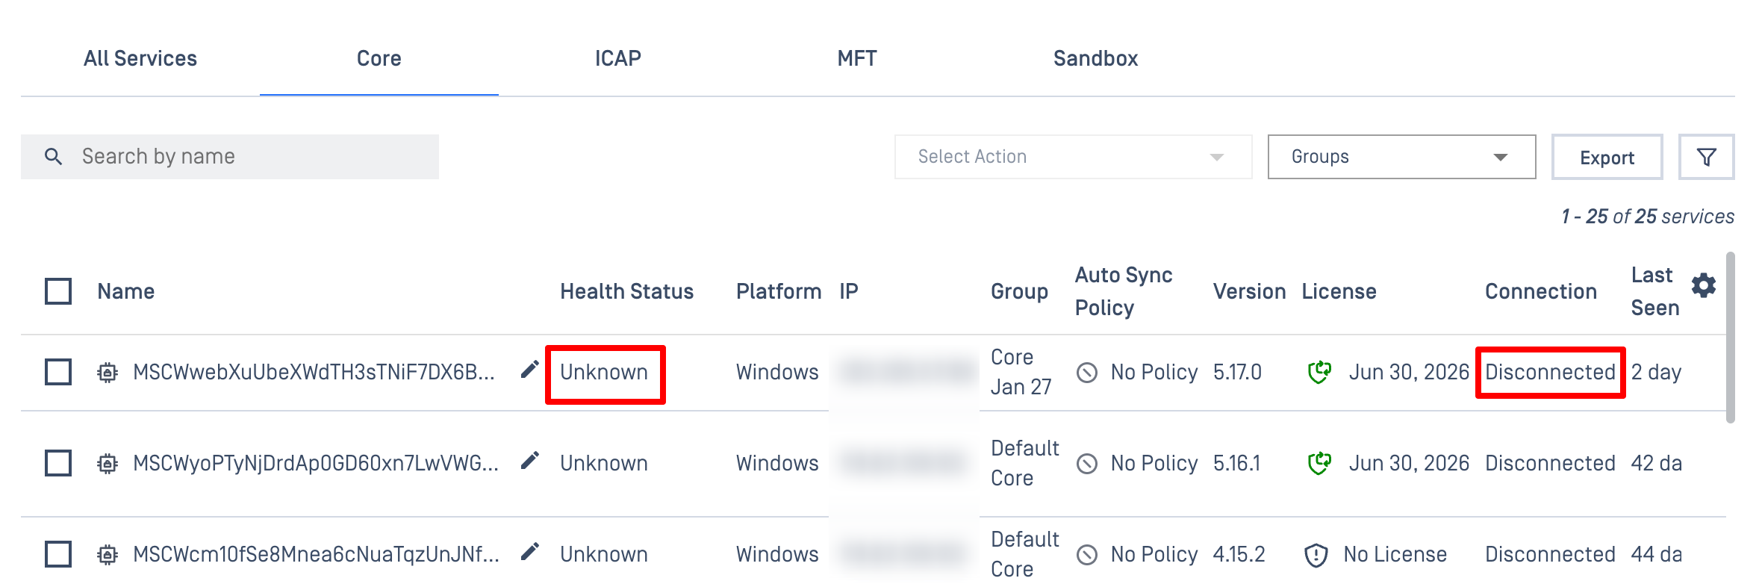Check the MSCWyoPTyNjDrdAp0GD60xn7LwVWG row checkbox
The image size is (1762, 584).
(58, 463)
